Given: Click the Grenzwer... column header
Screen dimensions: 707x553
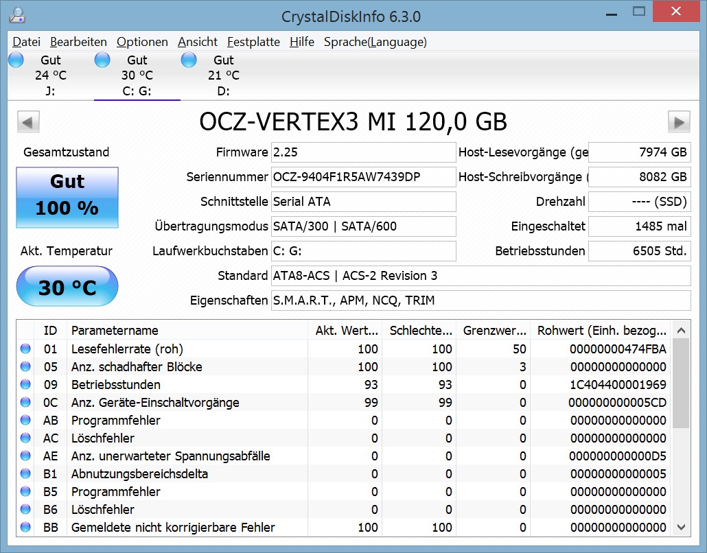Looking at the screenshot, I should click(494, 330).
